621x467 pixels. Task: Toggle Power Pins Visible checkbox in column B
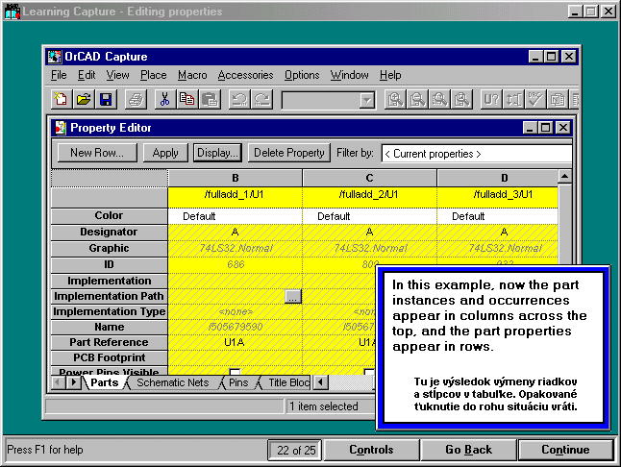click(235, 373)
